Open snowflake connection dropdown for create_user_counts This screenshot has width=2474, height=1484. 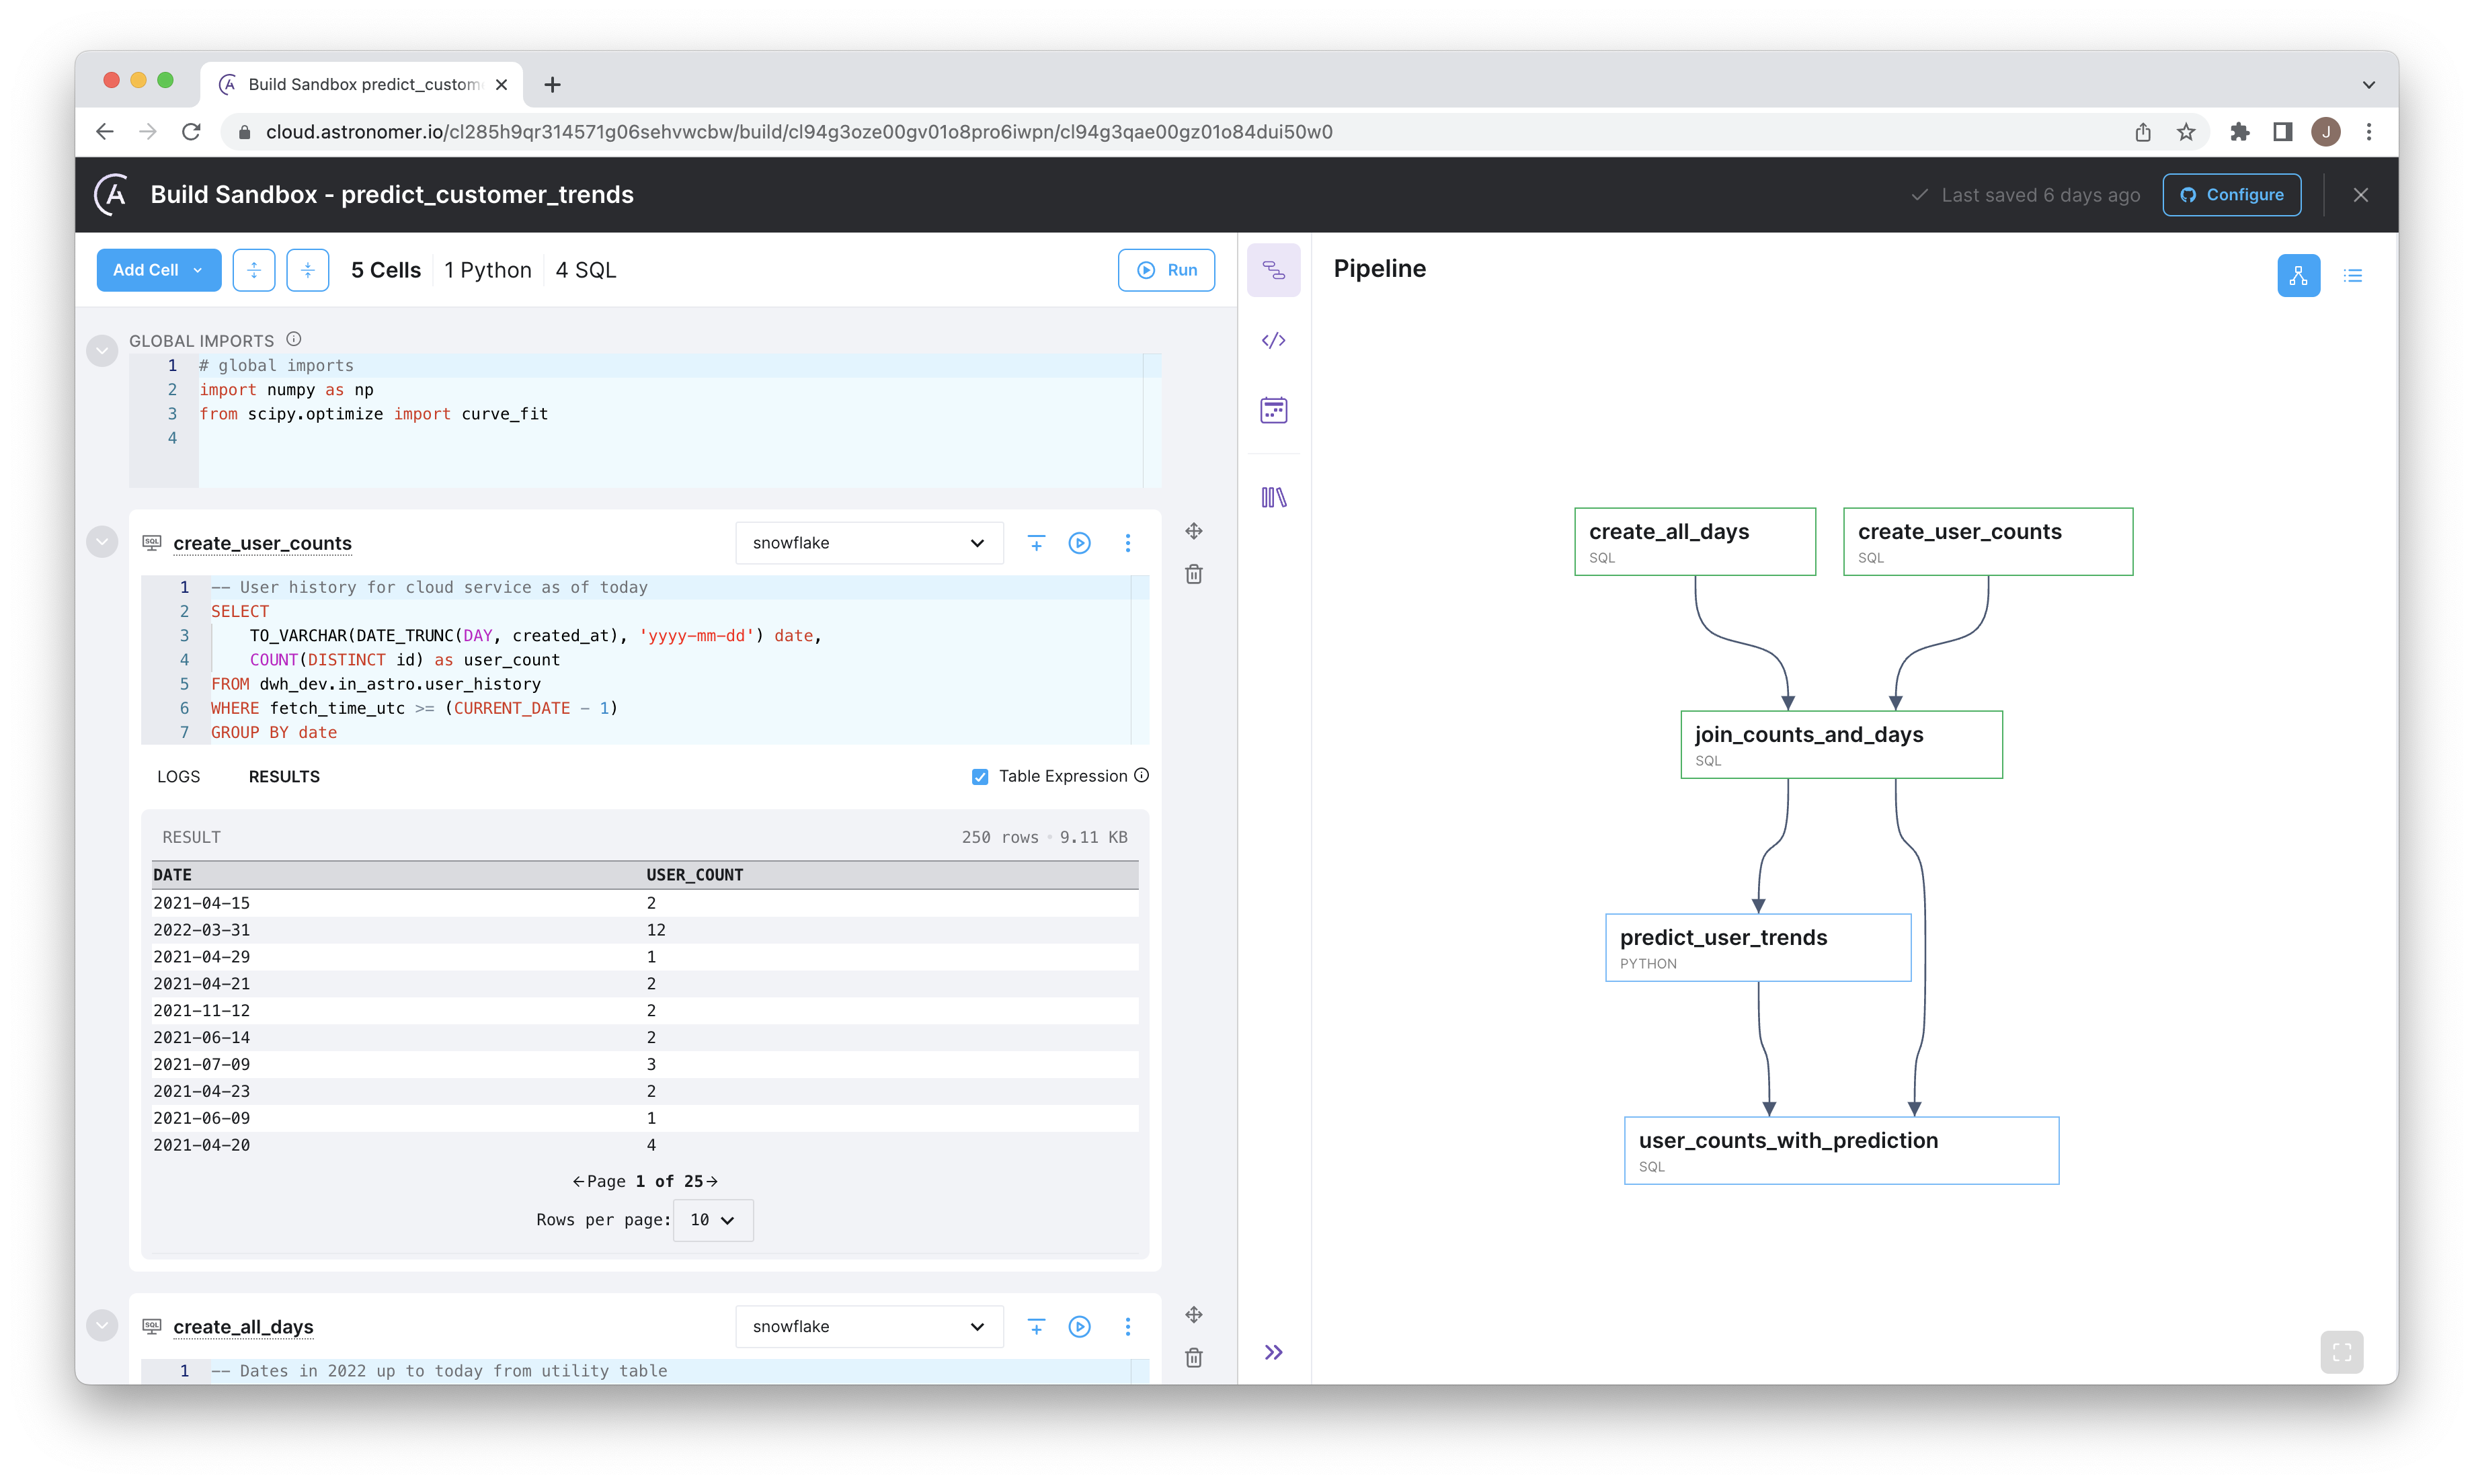(868, 543)
